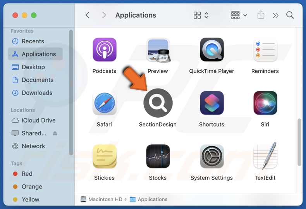306x209 pixels.
Task: Open iCloud Drive in the sidebar
Action: (x=35, y=120)
